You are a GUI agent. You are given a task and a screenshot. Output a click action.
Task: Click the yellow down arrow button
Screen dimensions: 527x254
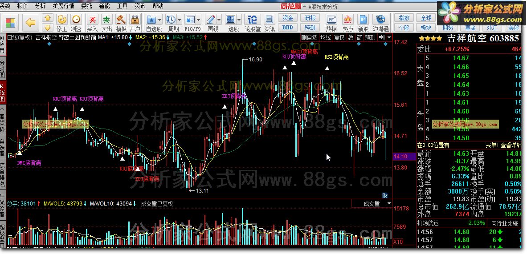(48, 27)
